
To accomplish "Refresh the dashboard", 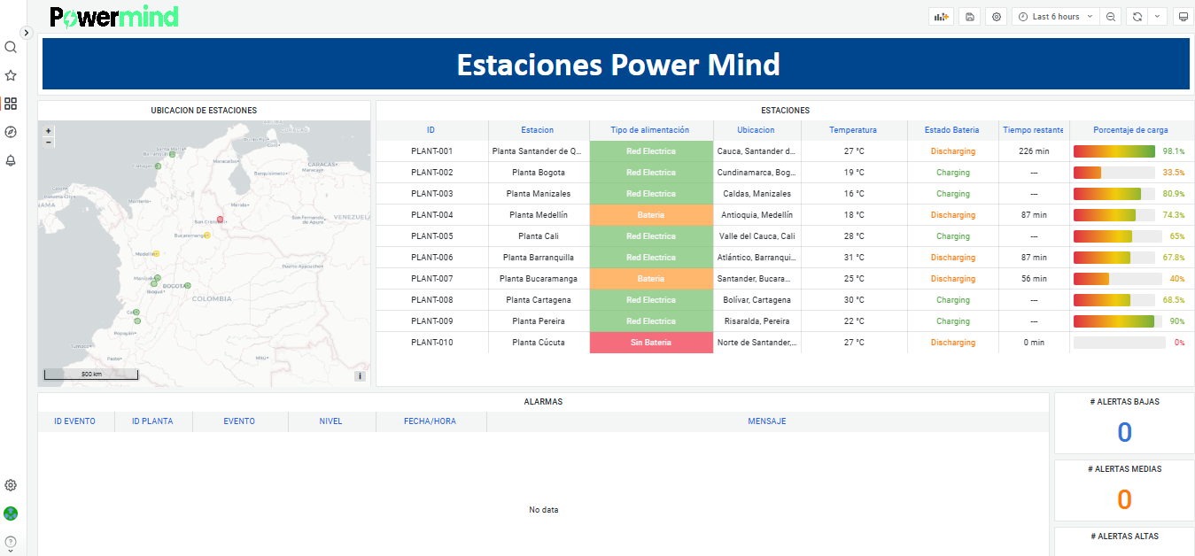I will coord(1137,17).
